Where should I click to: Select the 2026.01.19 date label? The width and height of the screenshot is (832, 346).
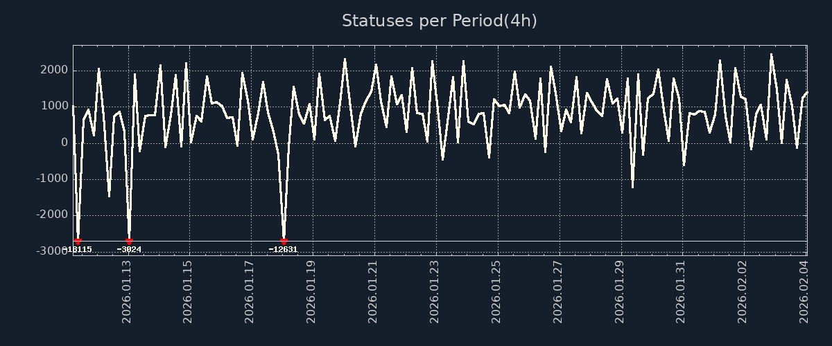pos(311,291)
